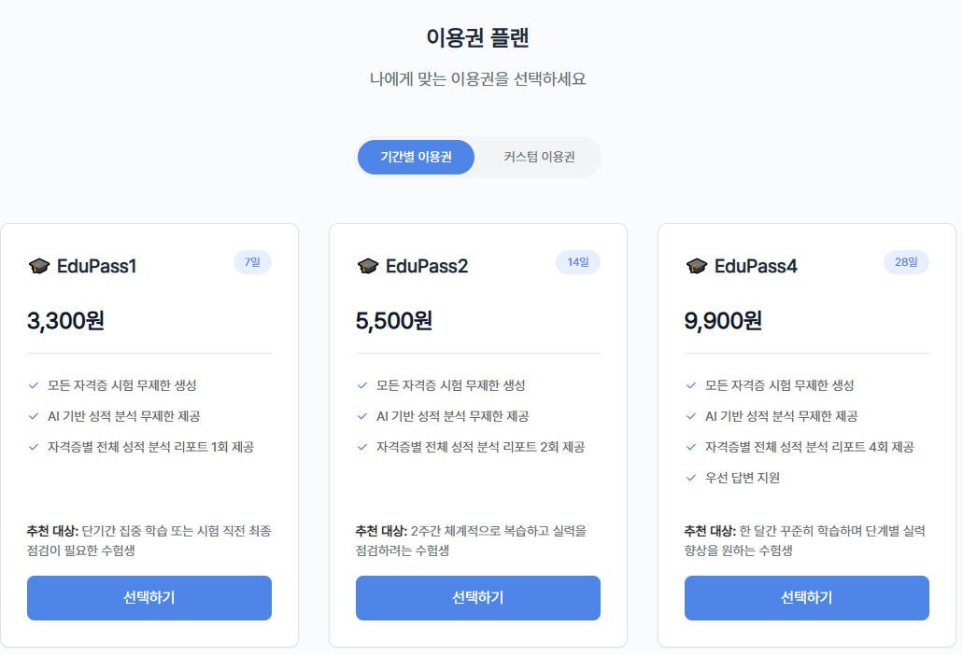
Task: Click the graduation cap icon beside EduPass4
Action: tap(696, 267)
